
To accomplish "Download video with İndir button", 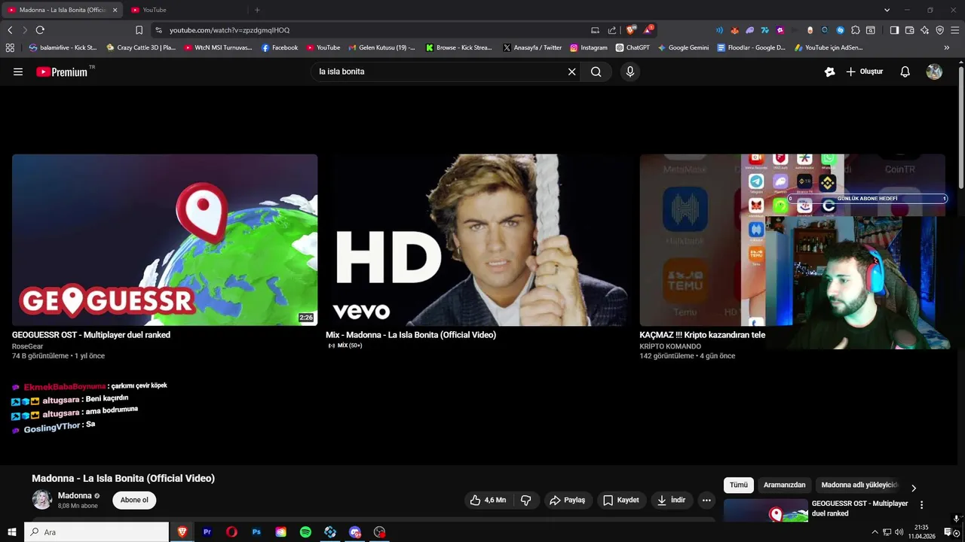I will [x=671, y=500].
